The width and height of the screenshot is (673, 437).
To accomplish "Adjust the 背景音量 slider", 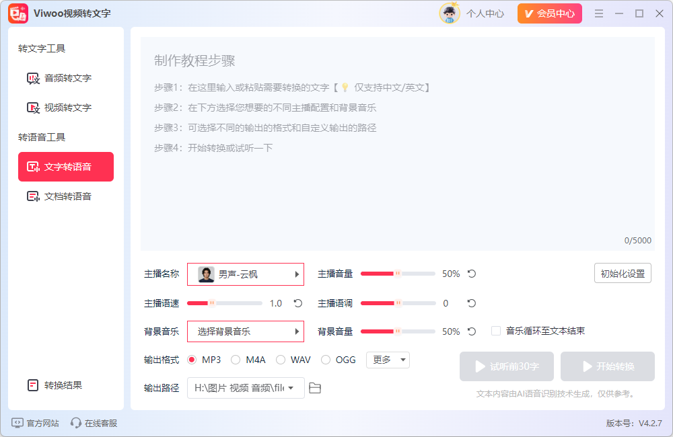I will coord(398,331).
